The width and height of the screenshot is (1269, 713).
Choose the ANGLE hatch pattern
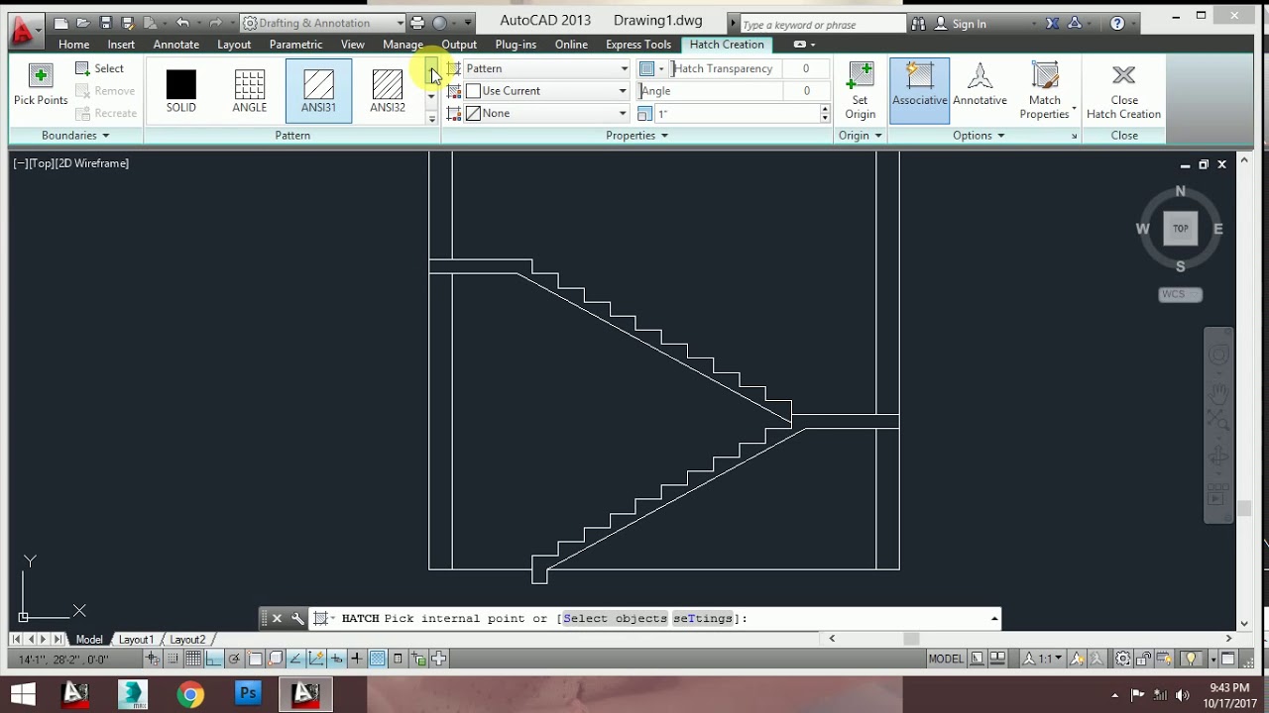coord(250,90)
